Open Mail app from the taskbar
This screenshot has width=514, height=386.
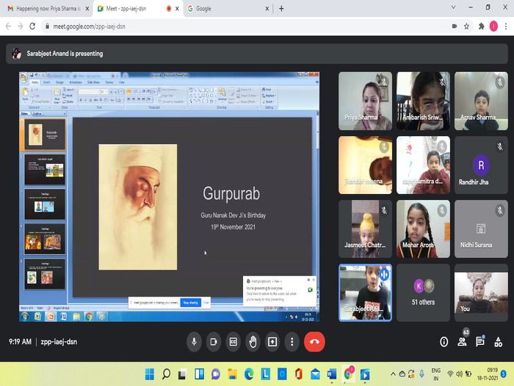[315, 374]
